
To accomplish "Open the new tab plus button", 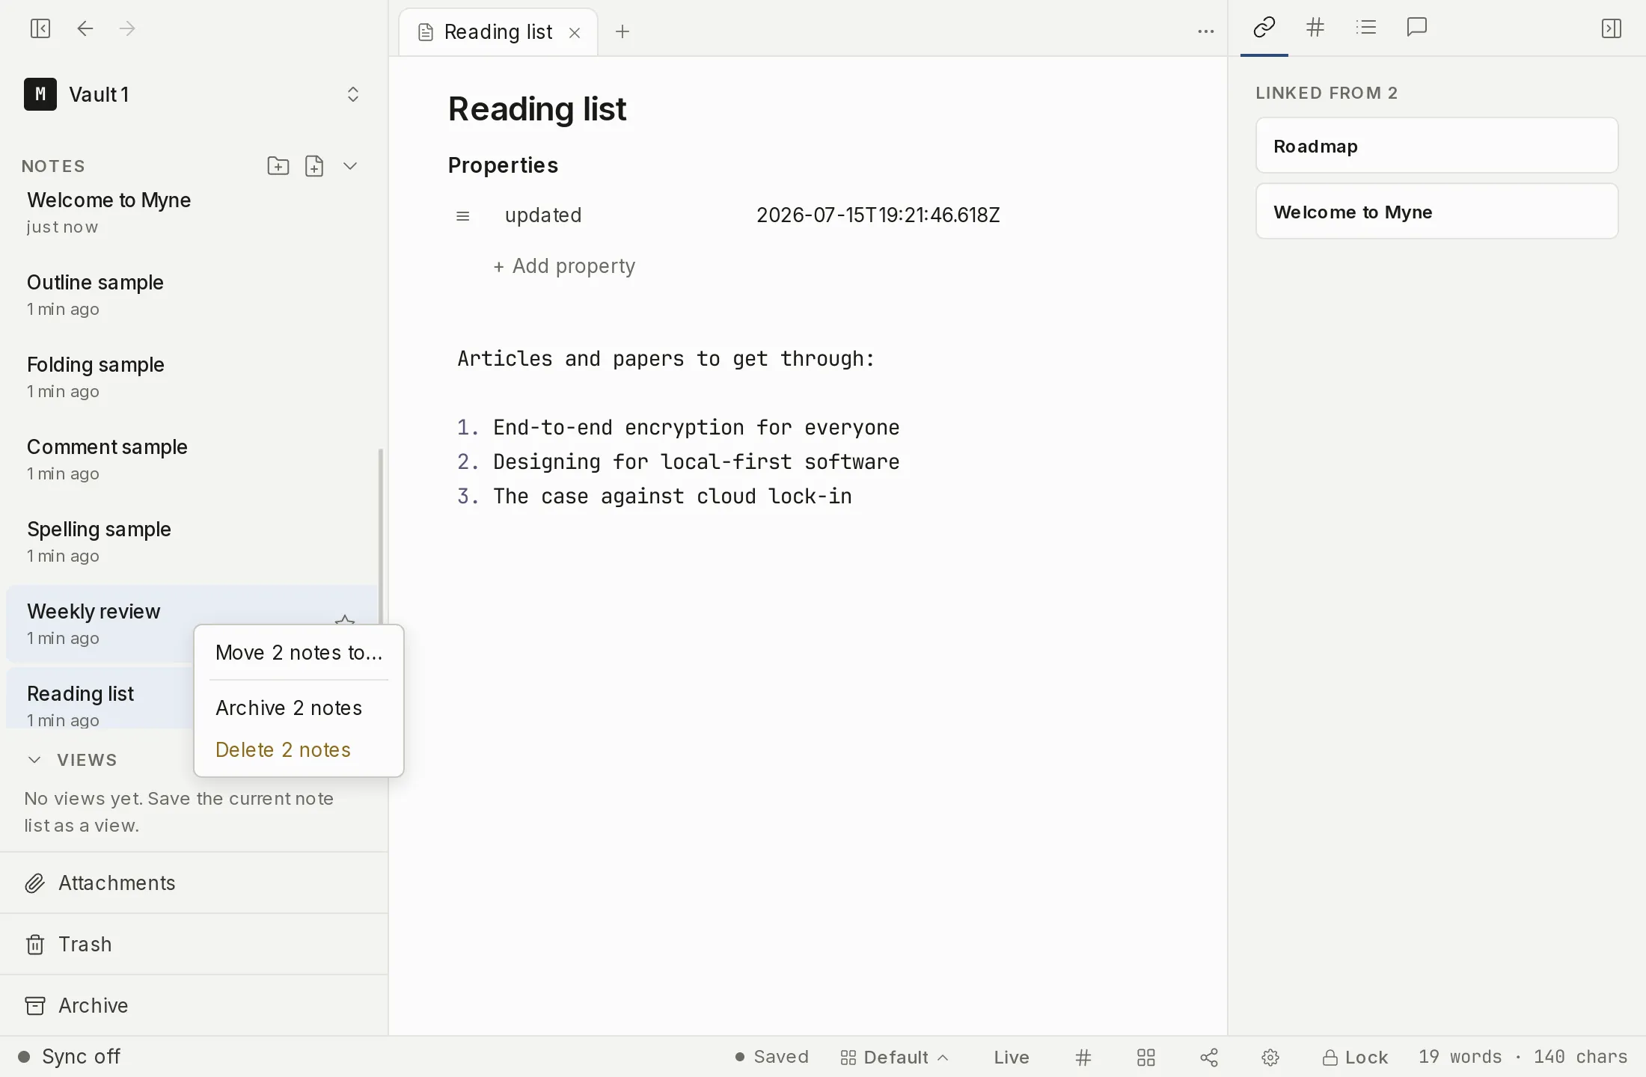I will click(x=622, y=31).
